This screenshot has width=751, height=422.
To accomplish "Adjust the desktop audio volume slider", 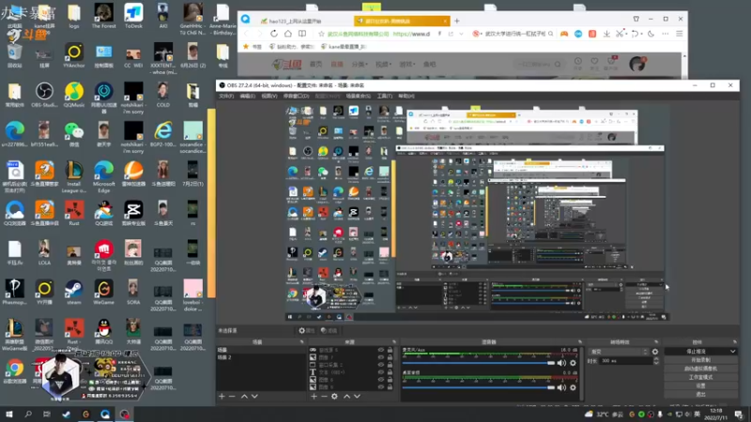I will [478, 387].
